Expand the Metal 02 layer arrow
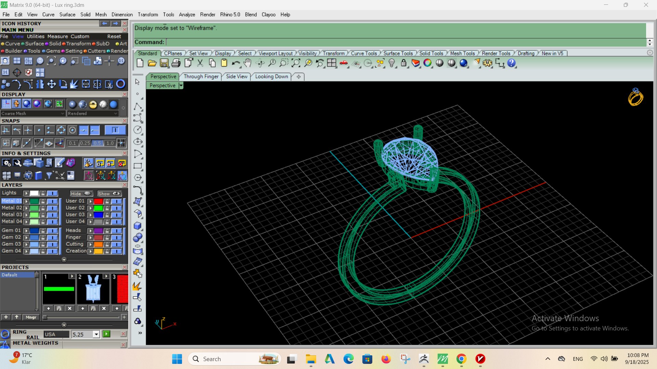Viewport: 657px width, 369px height. click(26, 208)
